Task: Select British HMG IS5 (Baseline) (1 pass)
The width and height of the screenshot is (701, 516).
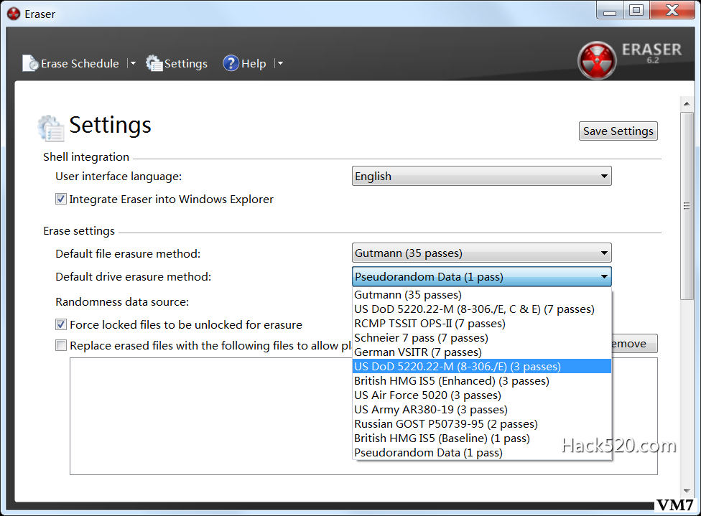Action: click(481, 438)
